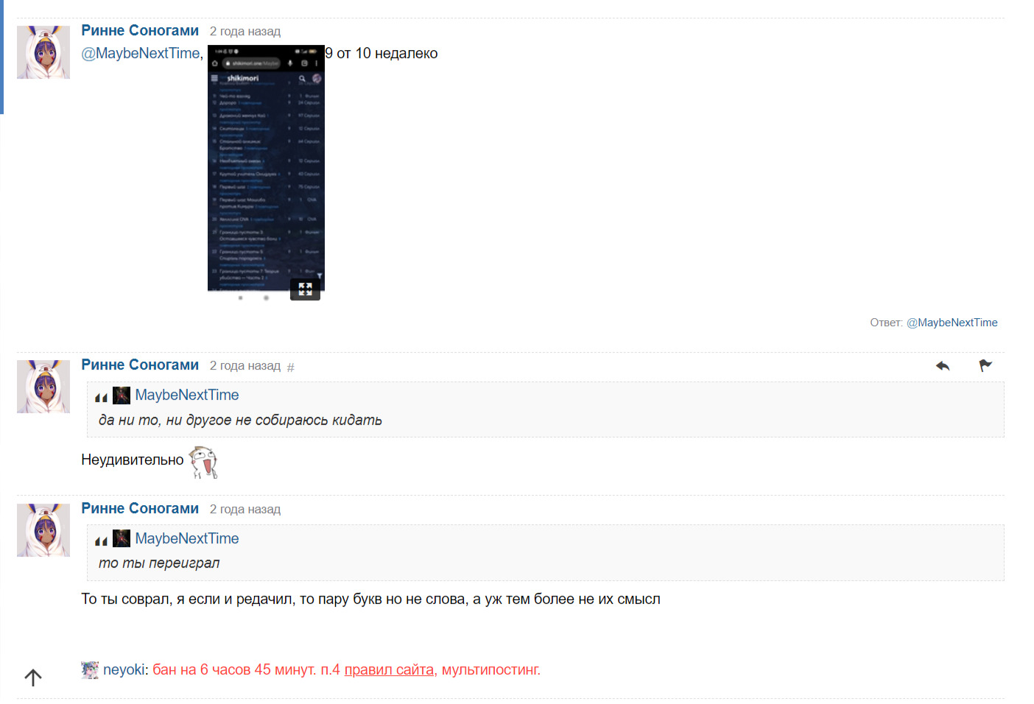The image size is (1034, 704).
Task: Click Ринне Соногами name on second comment
Action: [140, 365]
